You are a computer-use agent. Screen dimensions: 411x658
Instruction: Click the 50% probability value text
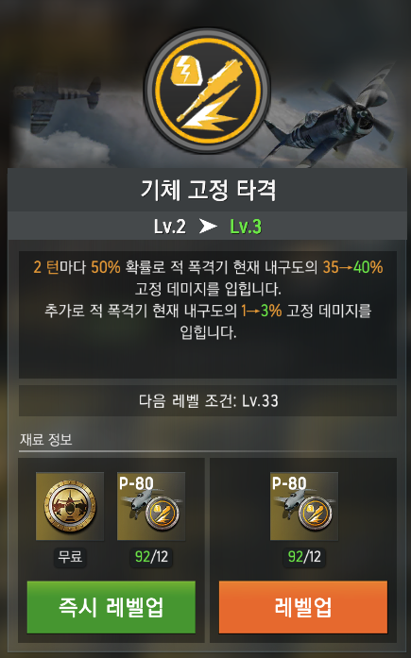106,267
